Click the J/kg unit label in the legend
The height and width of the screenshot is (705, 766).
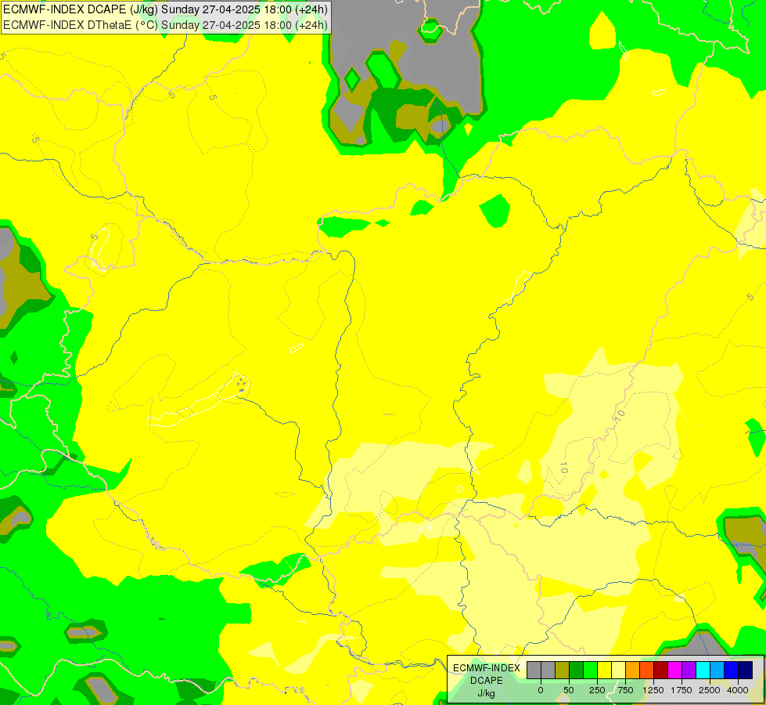(x=486, y=693)
